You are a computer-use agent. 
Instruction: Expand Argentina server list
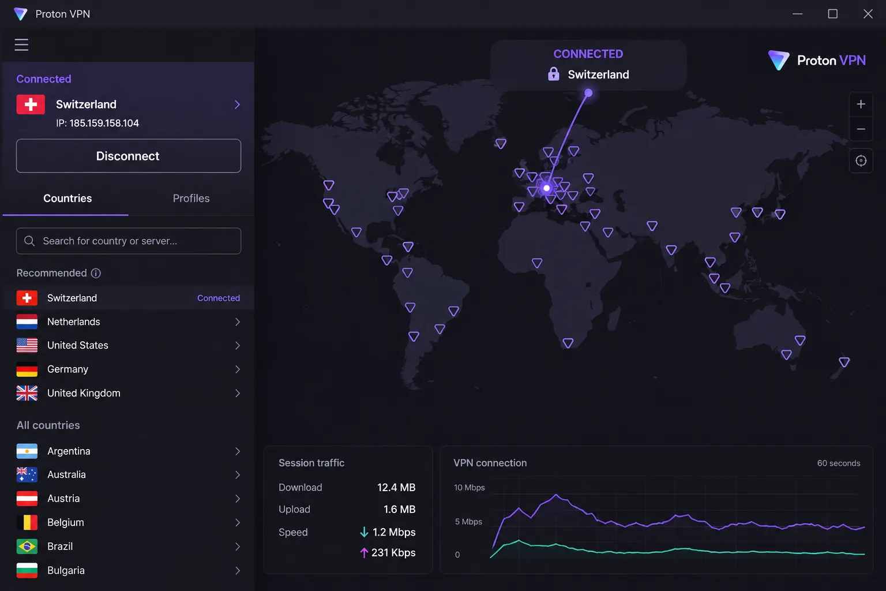point(238,451)
